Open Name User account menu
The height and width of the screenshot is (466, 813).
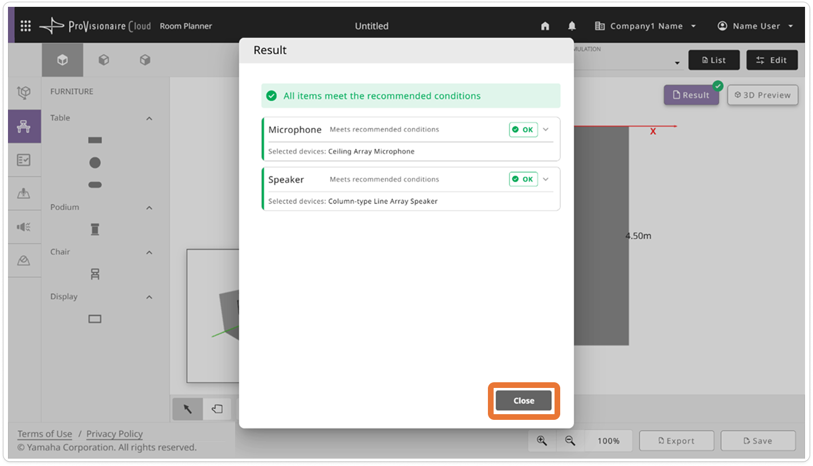tap(755, 26)
